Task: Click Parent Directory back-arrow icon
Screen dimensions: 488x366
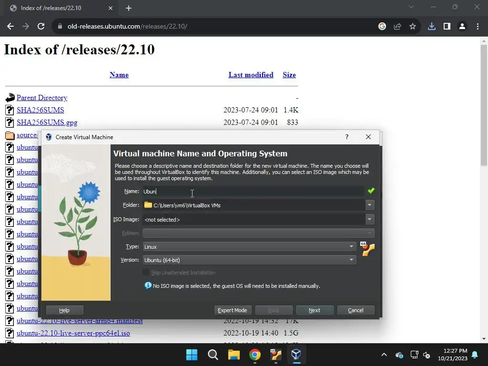Action: (x=10, y=98)
